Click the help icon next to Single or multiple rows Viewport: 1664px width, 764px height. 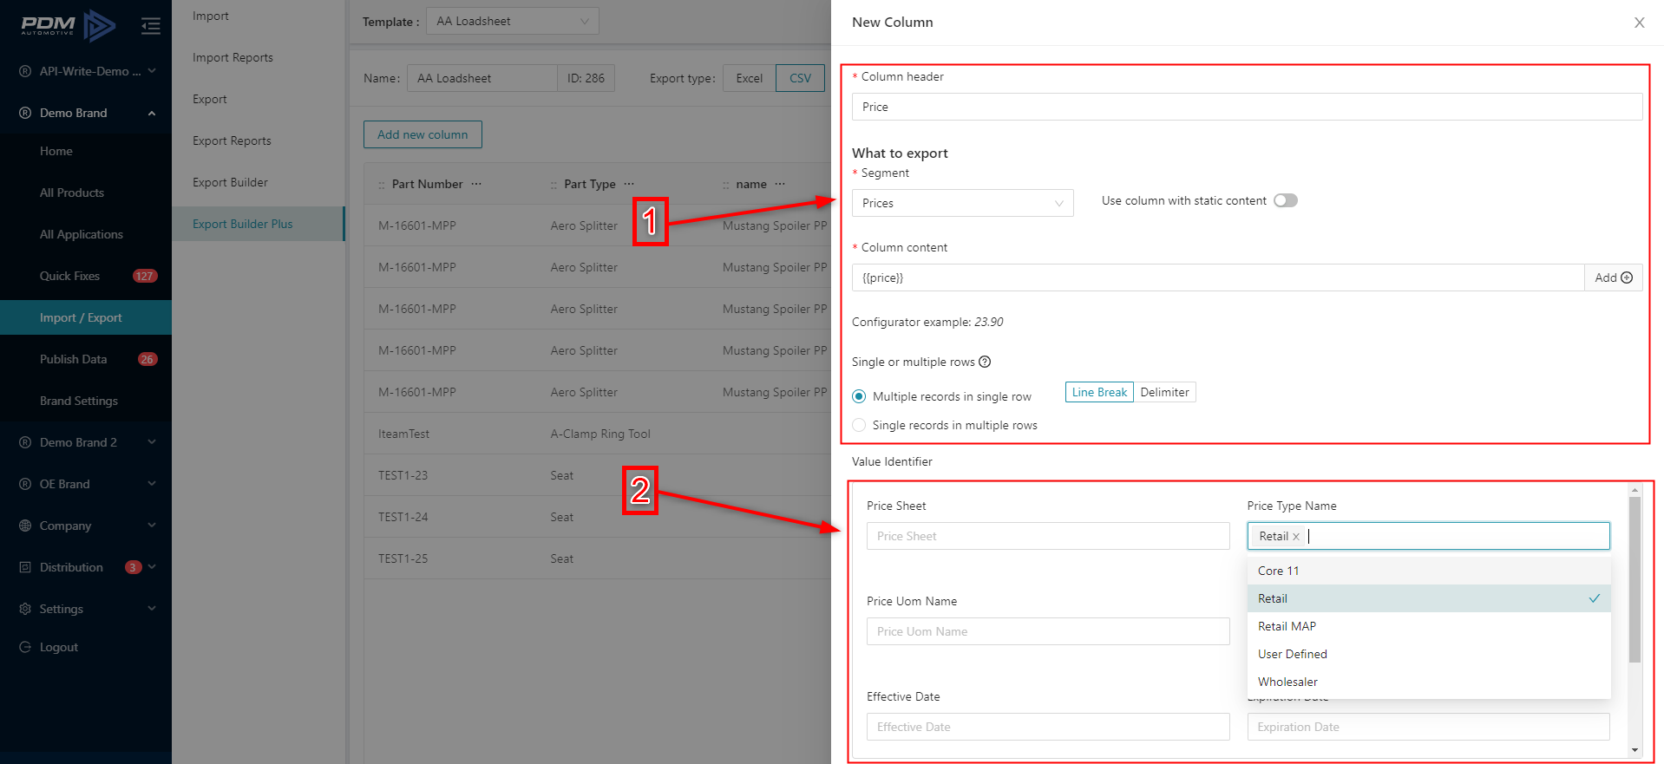(985, 362)
